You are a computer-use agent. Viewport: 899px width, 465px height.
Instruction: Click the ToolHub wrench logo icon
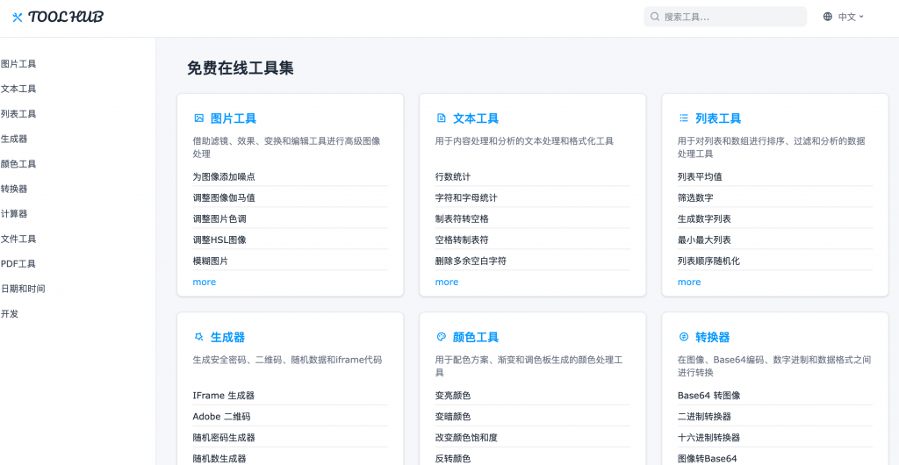click(x=18, y=18)
